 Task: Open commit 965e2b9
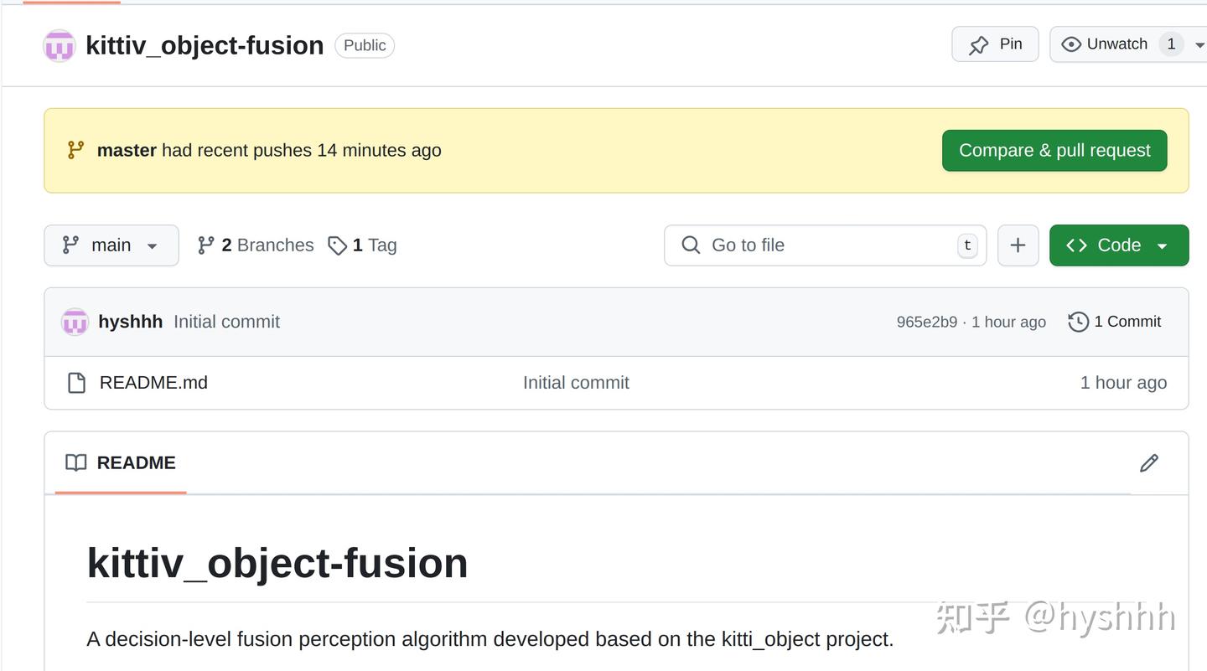pos(927,321)
